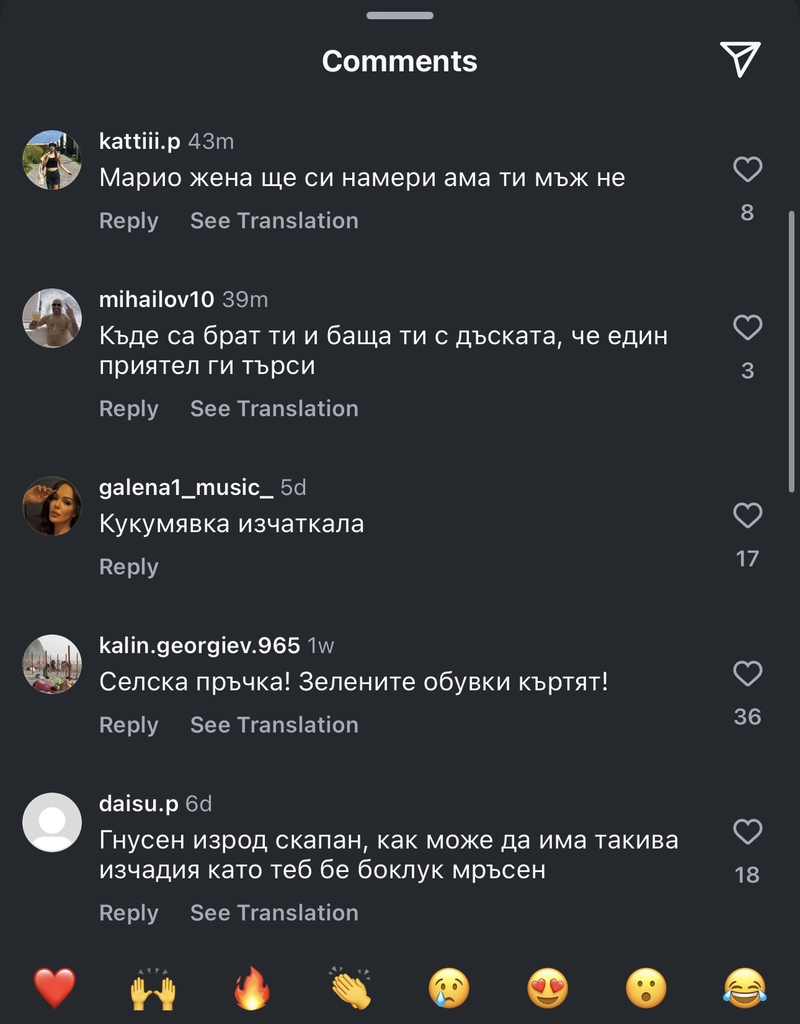
Task: Grab the comments sheet drag handle
Action: tap(399, 16)
